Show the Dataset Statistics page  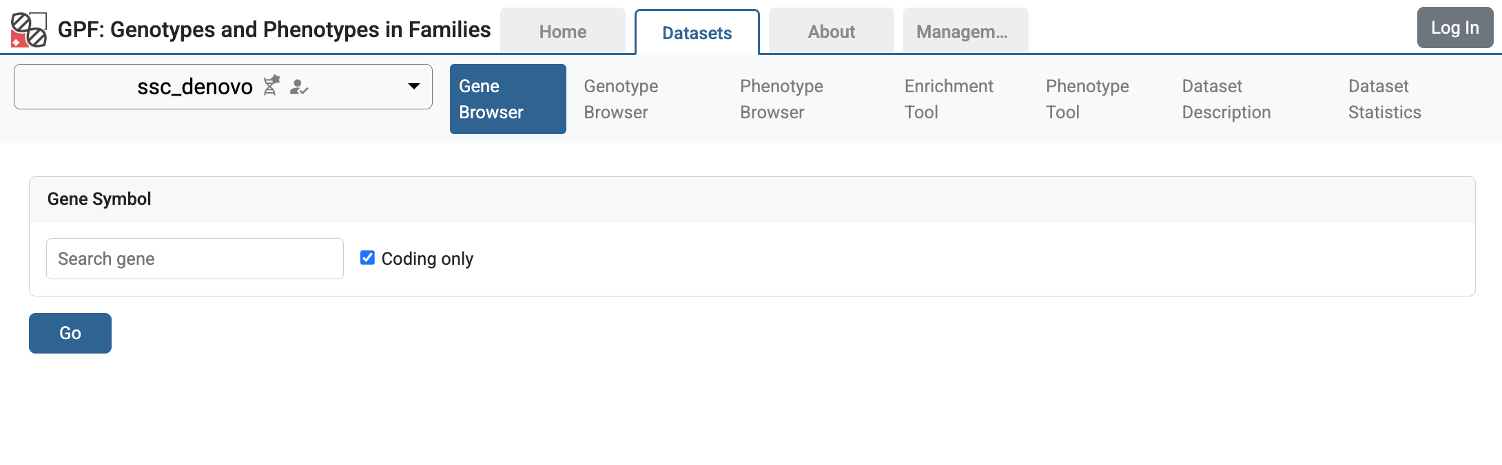click(x=1384, y=99)
